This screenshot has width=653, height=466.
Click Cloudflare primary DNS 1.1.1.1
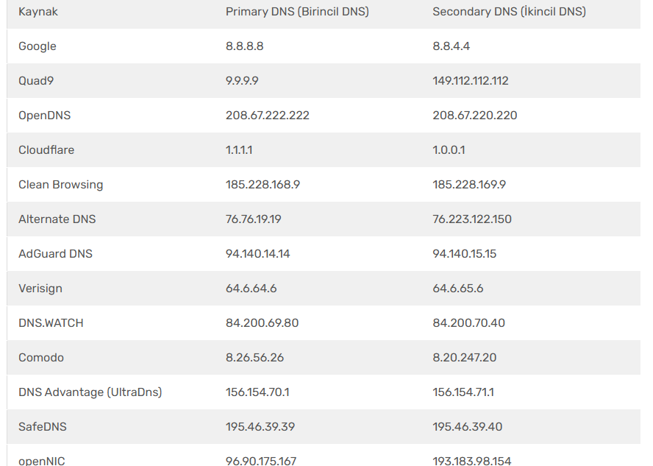tap(239, 150)
